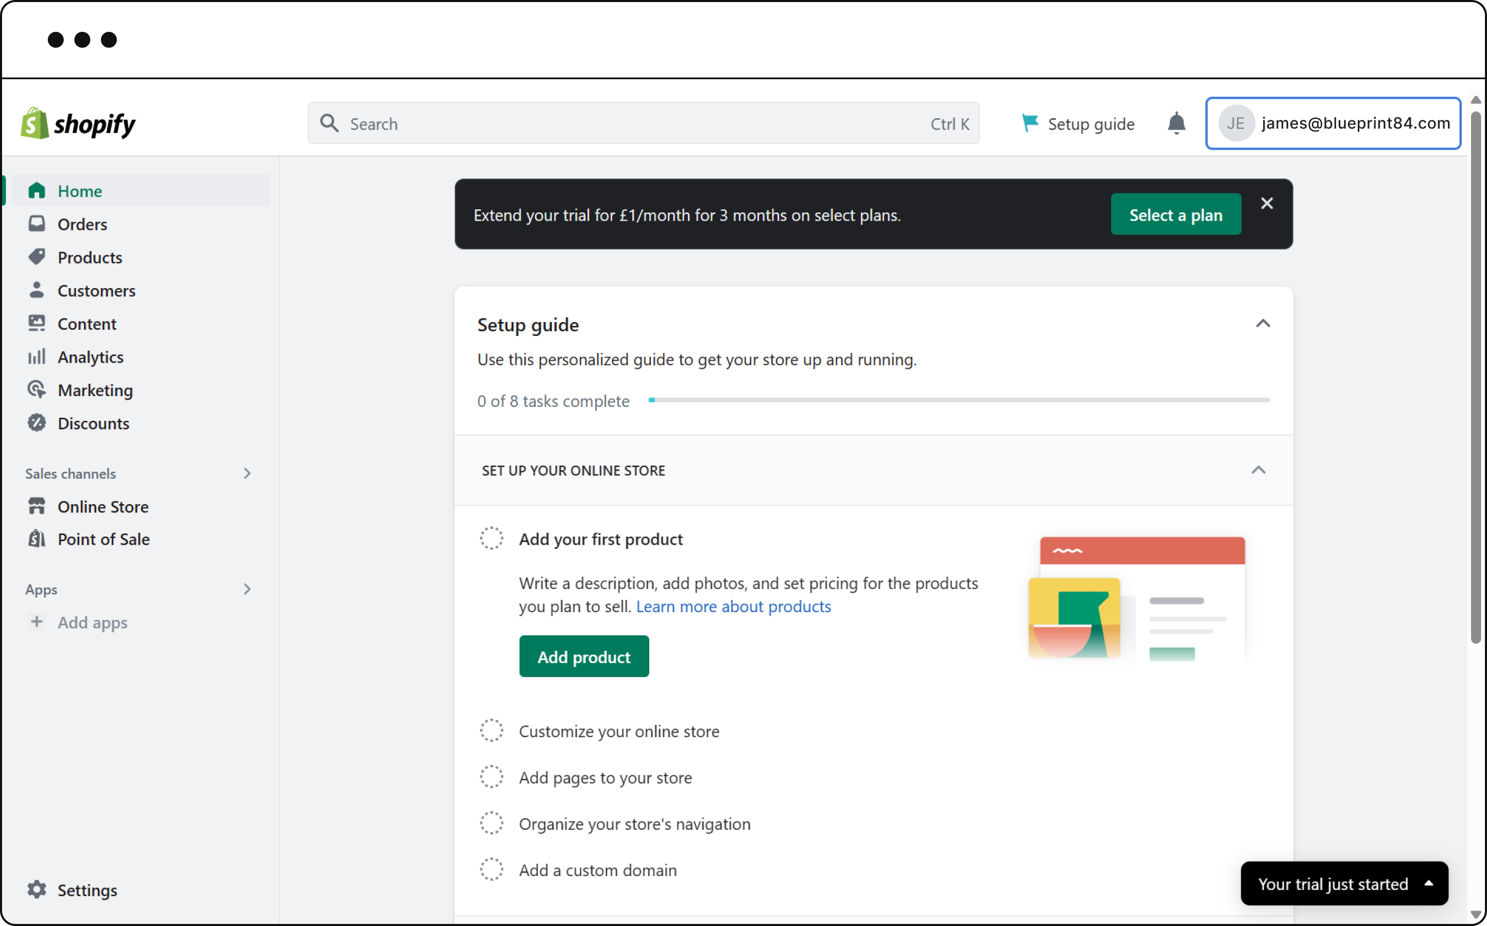Viewport: 1487px width, 926px height.
Task: Click the Setup guide flag icon
Action: coord(1030,123)
